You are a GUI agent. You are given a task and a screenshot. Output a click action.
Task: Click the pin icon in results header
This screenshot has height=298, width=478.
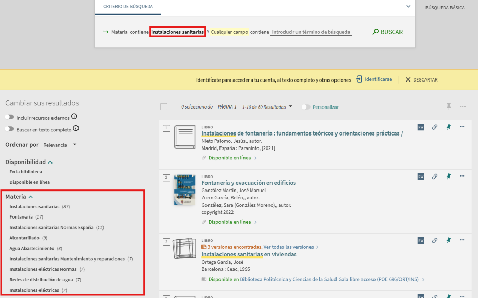tap(449, 106)
